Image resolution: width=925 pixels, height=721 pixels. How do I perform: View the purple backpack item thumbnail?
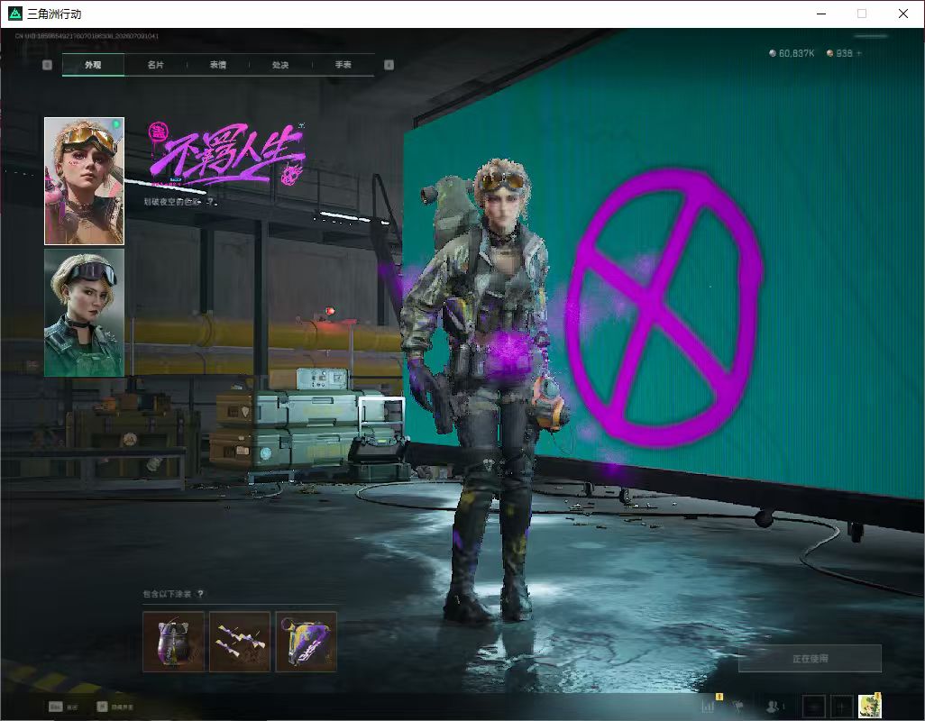click(307, 642)
